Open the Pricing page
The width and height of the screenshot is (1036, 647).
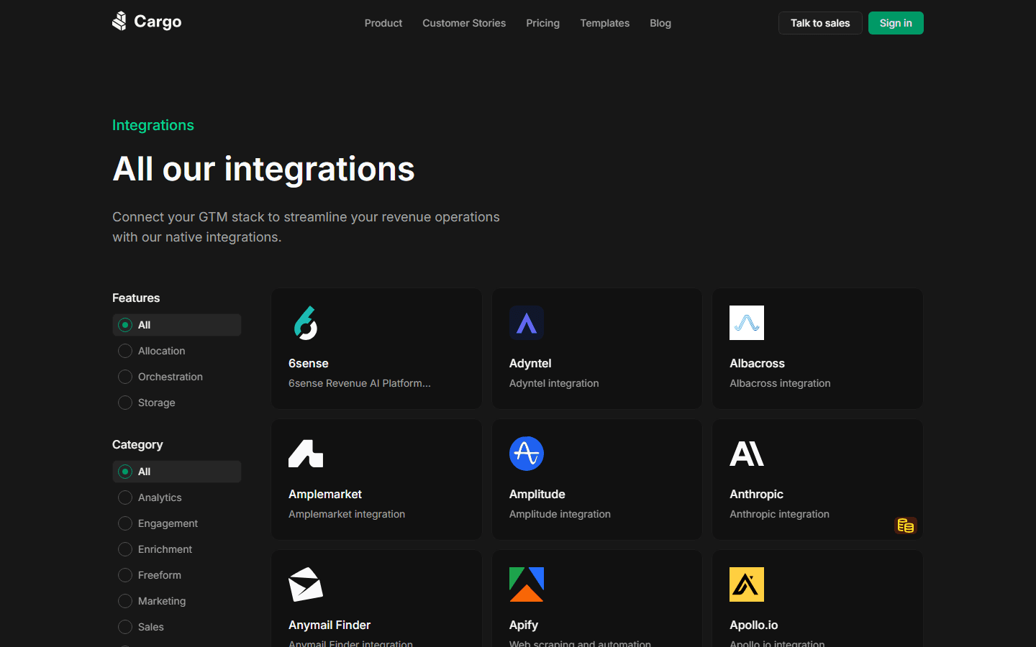tap(542, 23)
